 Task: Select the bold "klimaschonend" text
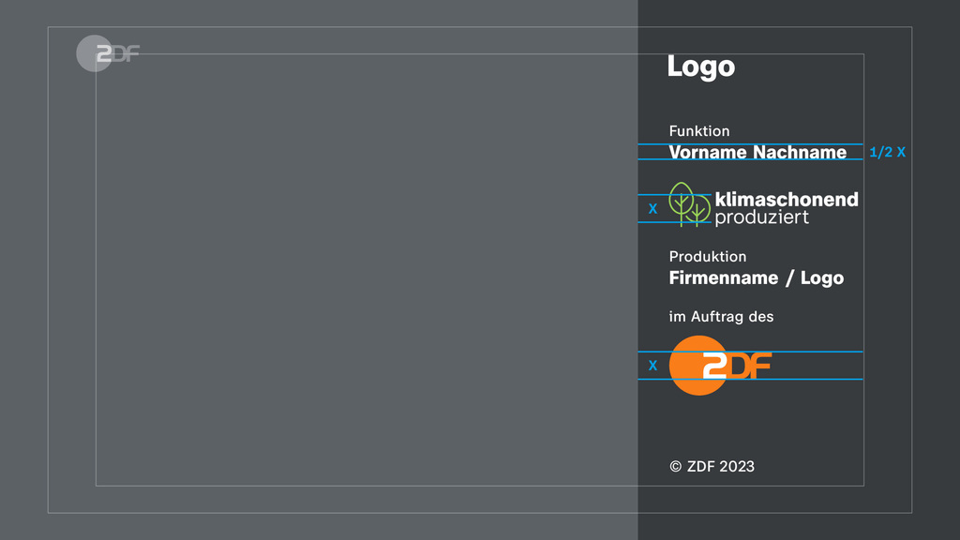pyautogui.click(x=787, y=199)
